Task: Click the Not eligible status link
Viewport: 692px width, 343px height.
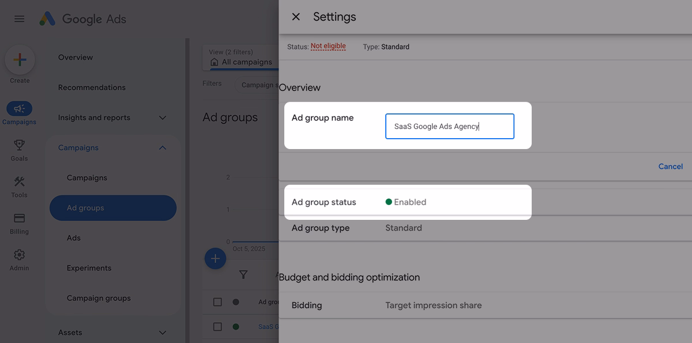Action: (328, 46)
